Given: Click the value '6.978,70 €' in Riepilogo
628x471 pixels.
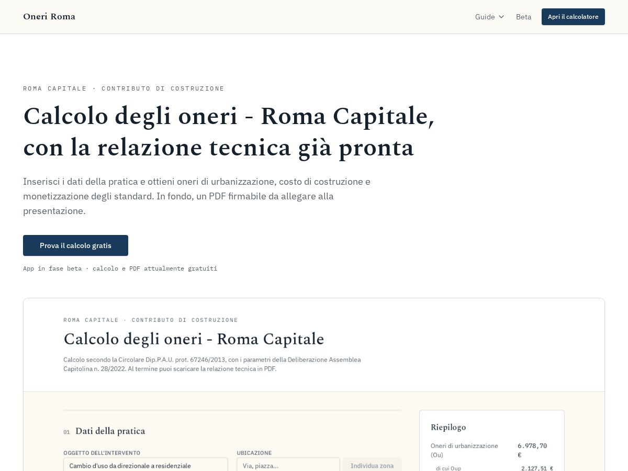Looking at the screenshot, I should pyautogui.click(x=532, y=450).
